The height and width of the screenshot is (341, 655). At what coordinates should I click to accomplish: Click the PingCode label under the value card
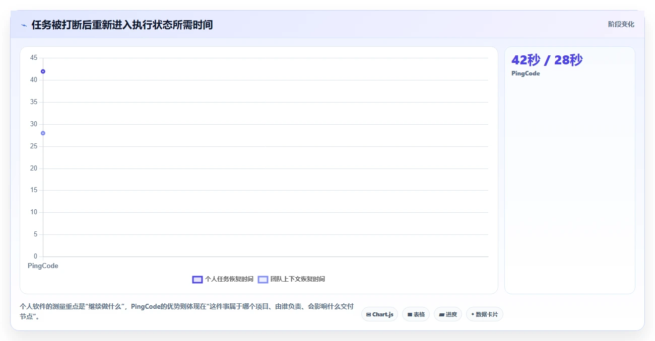click(526, 73)
